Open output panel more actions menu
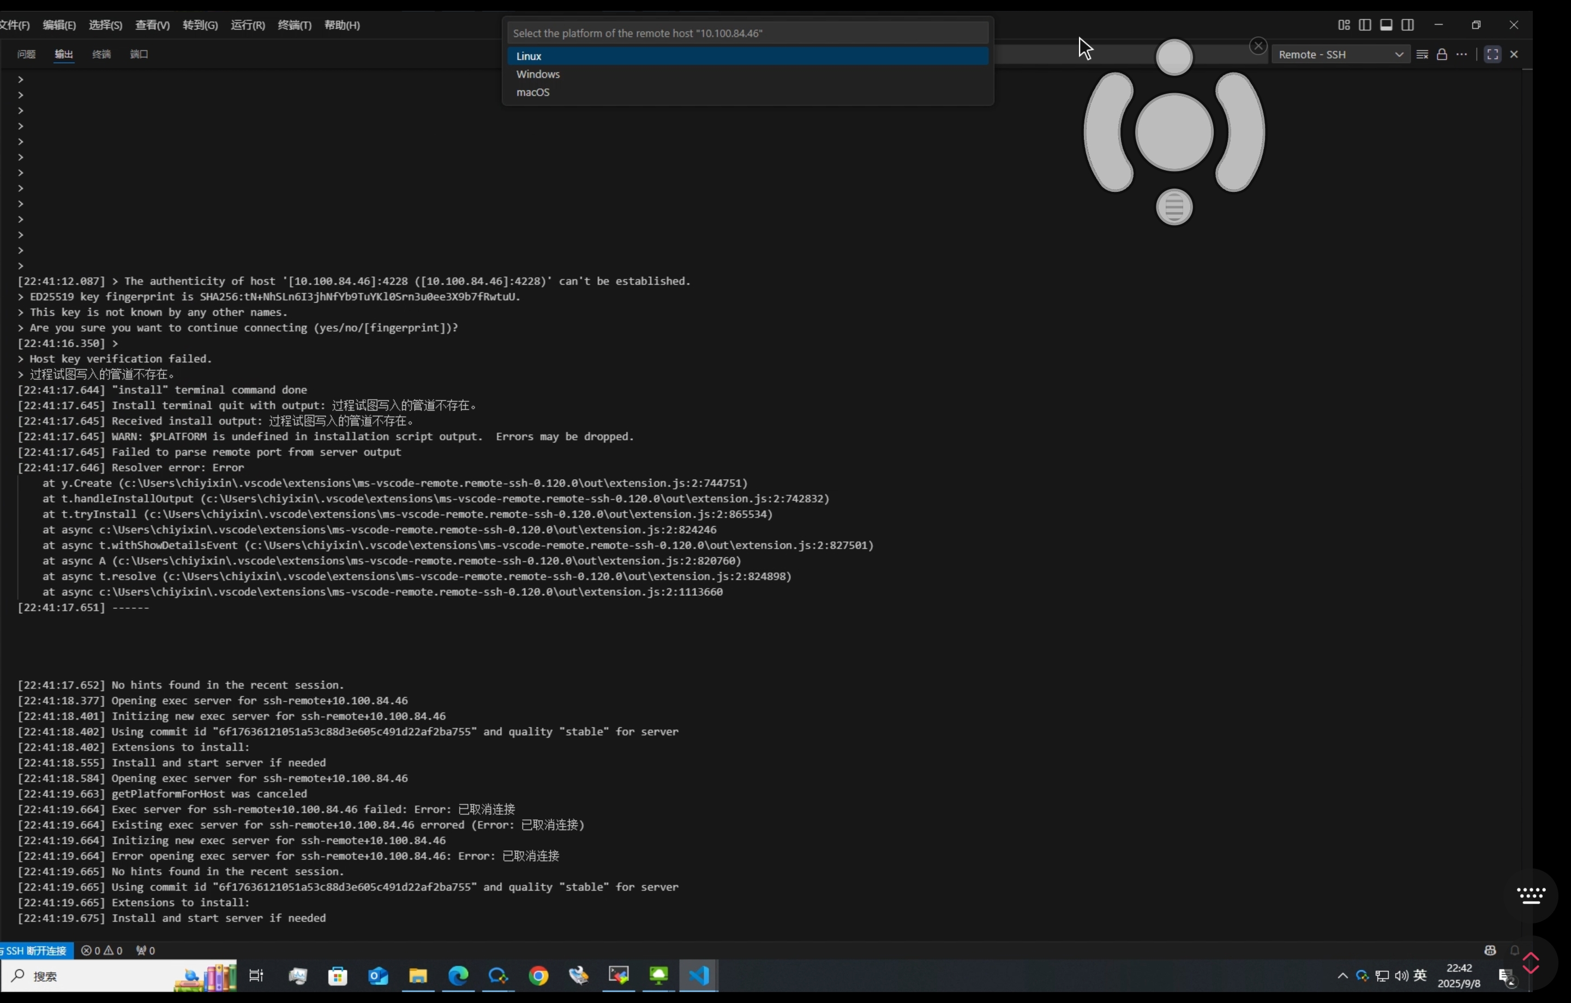 click(x=1461, y=54)
